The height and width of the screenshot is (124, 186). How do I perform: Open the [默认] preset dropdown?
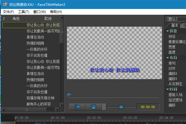pyautogui.click(x=176, y=19)
